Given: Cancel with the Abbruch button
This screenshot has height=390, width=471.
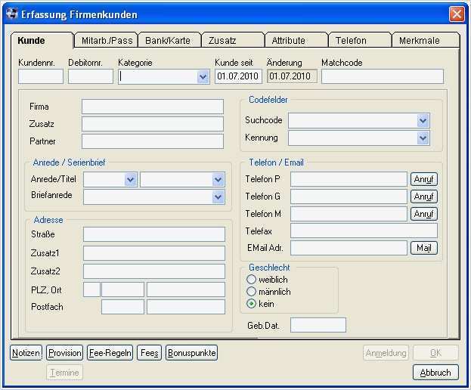Looking at the screenshot, I should click(x=435, y=373).
